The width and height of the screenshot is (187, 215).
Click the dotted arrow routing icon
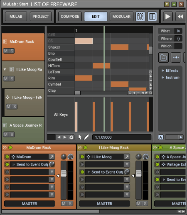pyautogui.click(x=176, y=57)
